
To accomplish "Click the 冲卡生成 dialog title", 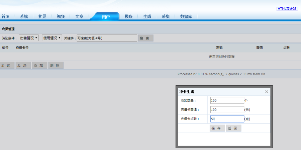I will 187,92.
